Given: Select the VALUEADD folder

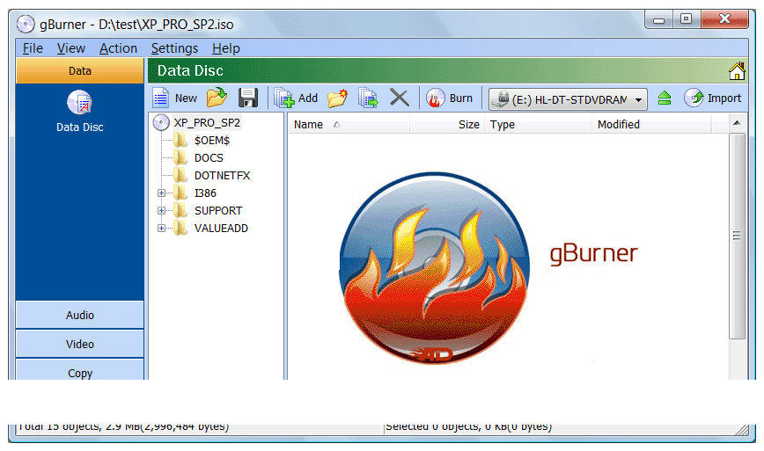Looking at the screenshot, I should (221, 228).
